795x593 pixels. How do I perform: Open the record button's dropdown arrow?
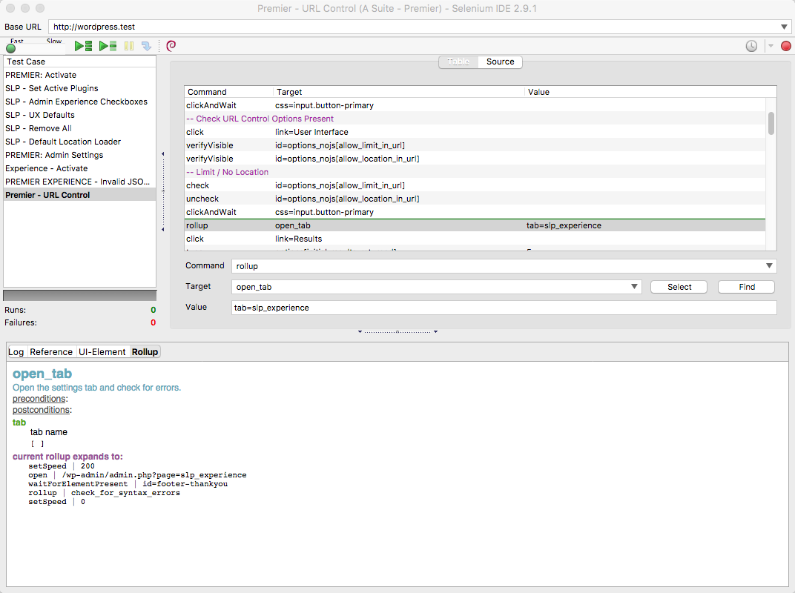[x=771, y=45]
